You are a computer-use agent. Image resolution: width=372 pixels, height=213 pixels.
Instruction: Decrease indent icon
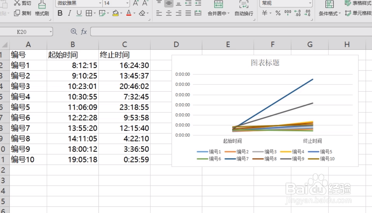pyautogui.click(x=188, y=3)
